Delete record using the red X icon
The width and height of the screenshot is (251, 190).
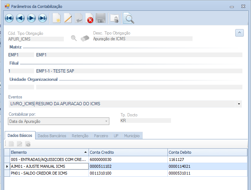point(90,19)
